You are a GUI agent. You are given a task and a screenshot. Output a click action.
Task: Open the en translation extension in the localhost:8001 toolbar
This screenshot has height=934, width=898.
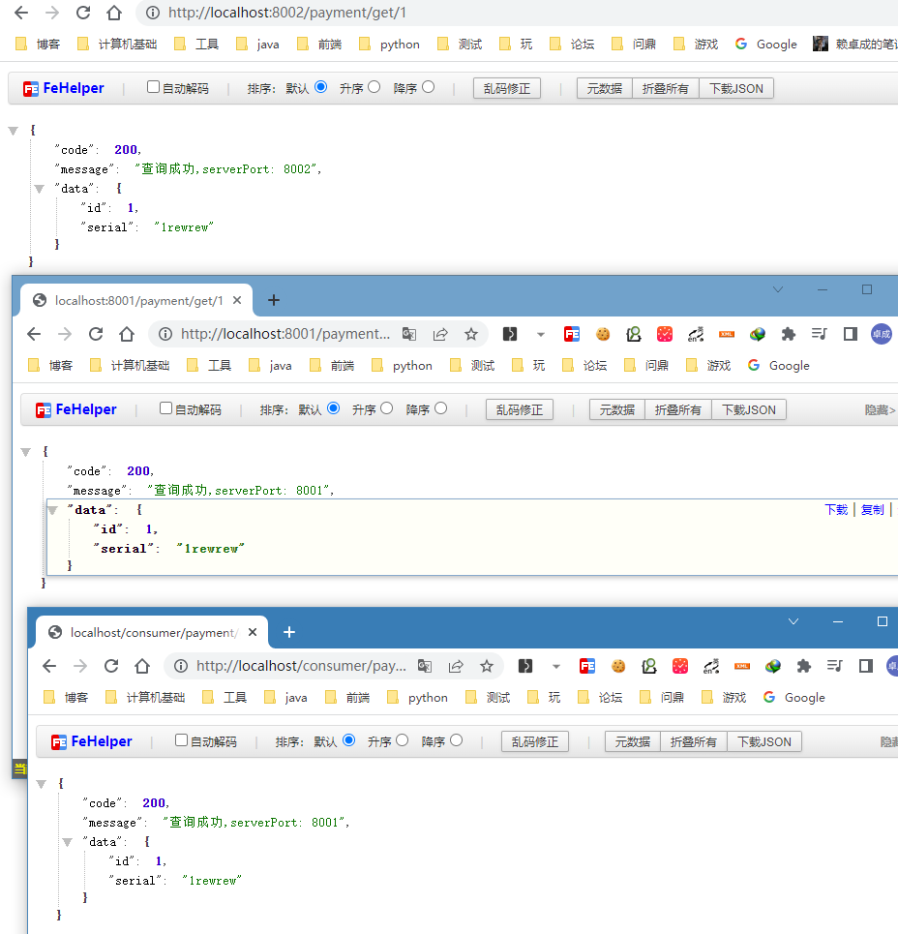click(696, 334)
